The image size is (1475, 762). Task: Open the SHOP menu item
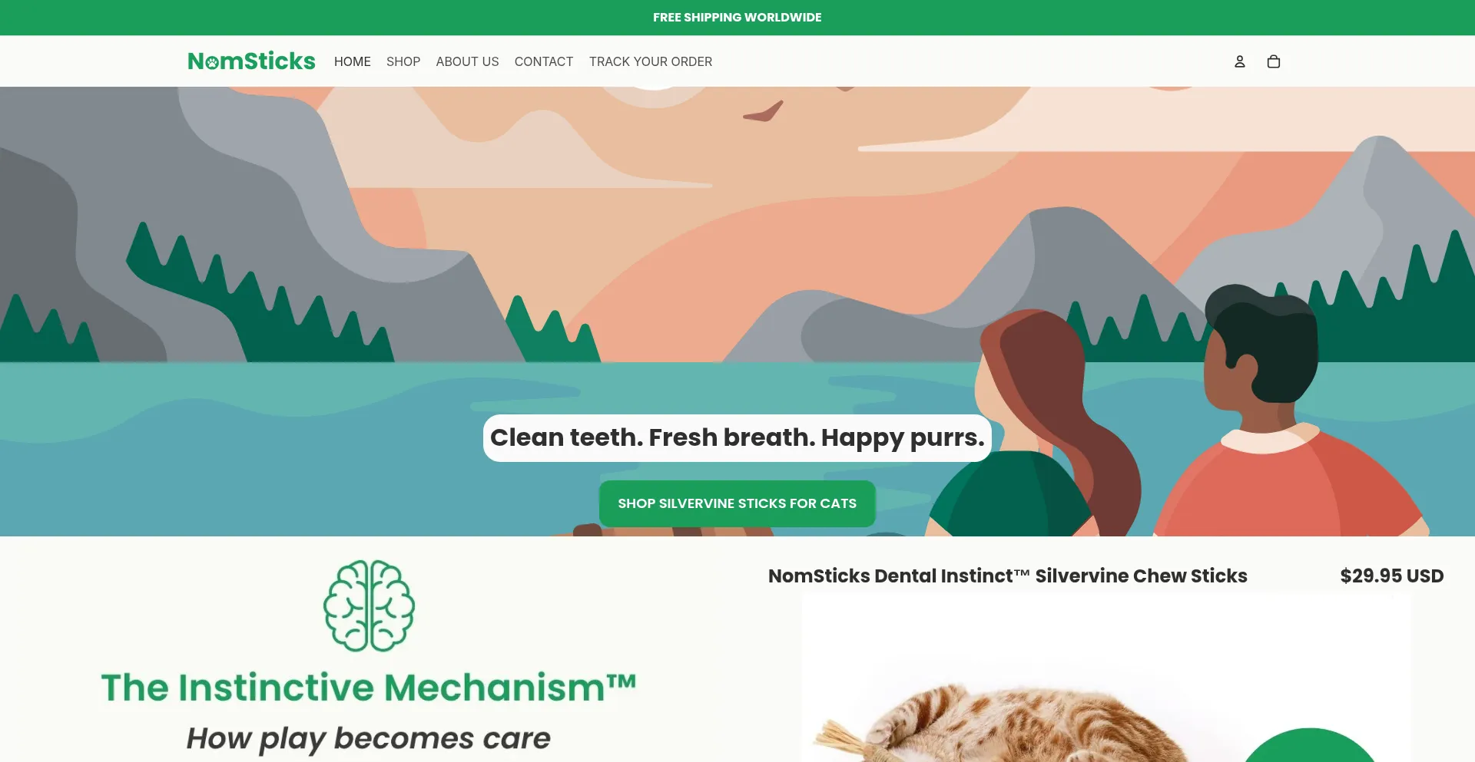pyautogui.click(x=403, y=61)
